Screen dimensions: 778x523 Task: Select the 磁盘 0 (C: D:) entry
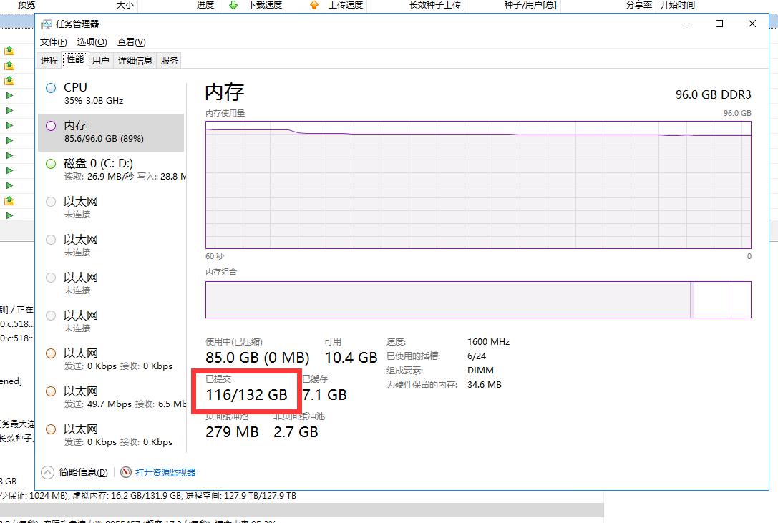point(111,170)
